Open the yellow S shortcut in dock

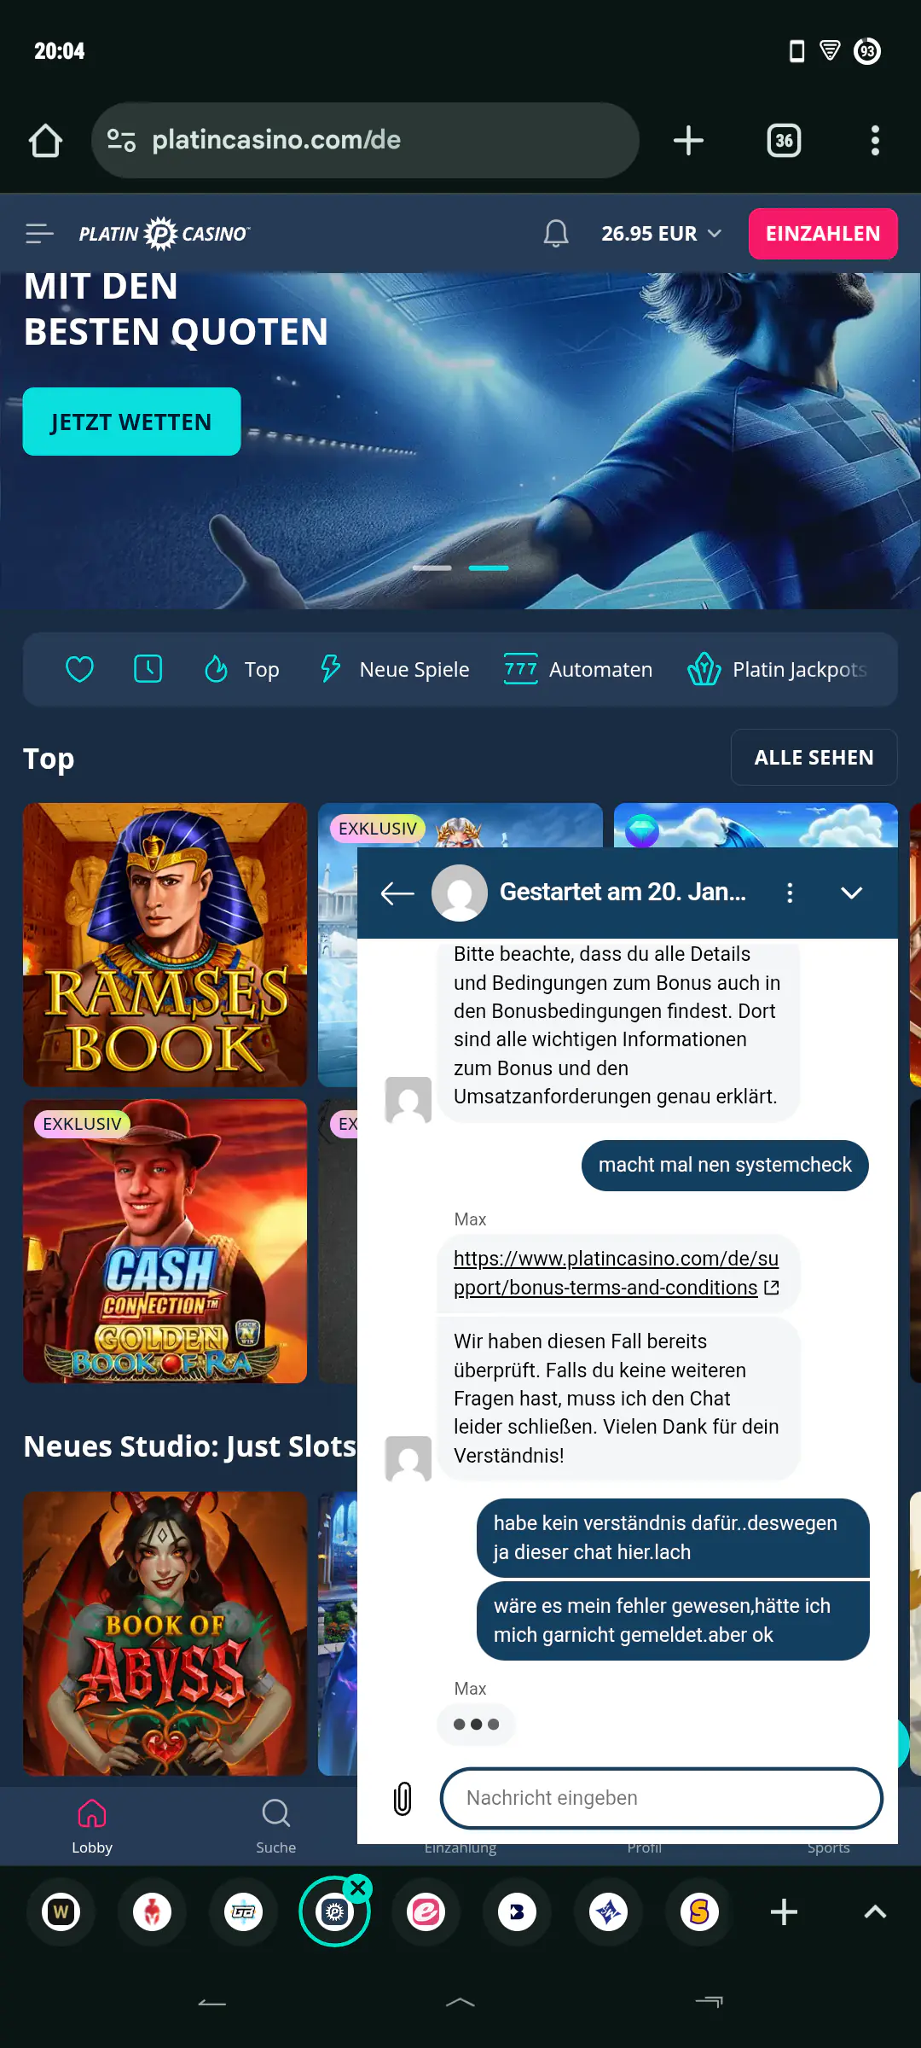pos(700,1912)
